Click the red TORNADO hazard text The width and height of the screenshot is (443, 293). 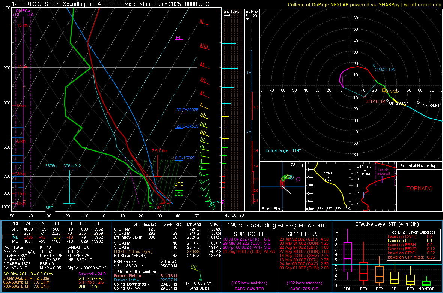pos(420,189)
